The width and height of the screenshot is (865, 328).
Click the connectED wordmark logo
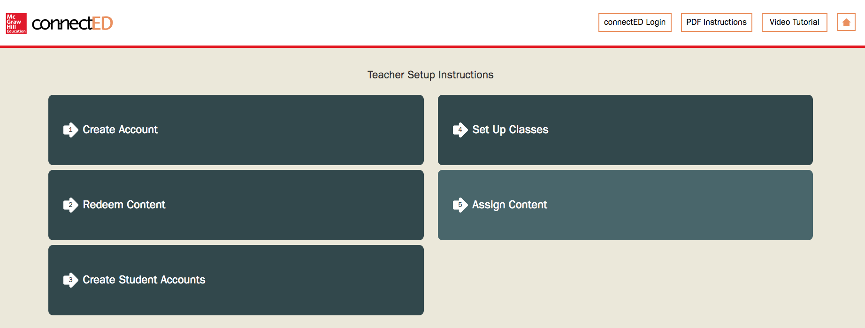point(72,23)
